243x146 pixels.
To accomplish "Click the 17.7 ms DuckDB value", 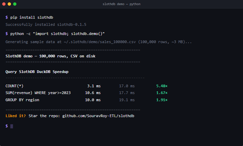I will (x=127, y=93).
